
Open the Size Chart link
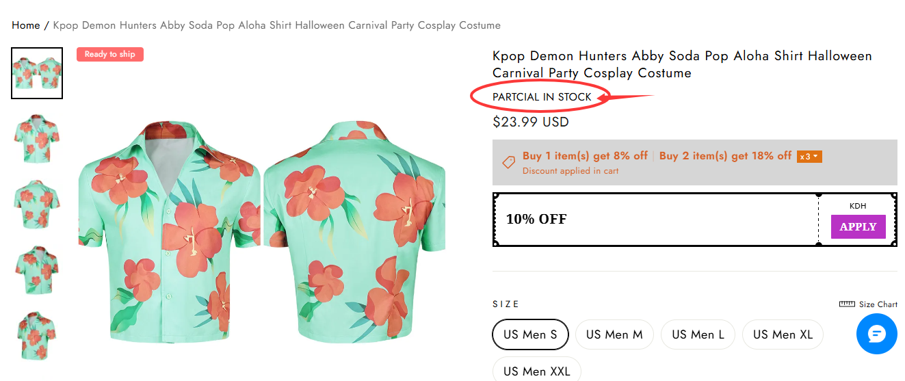(878, 304)
